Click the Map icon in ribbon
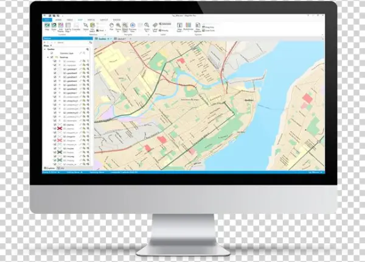 pos(47,26)
